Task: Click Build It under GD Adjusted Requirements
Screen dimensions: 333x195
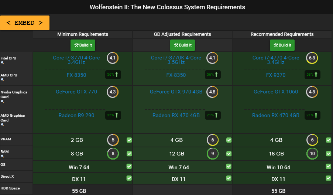Action: coord(182,45)
